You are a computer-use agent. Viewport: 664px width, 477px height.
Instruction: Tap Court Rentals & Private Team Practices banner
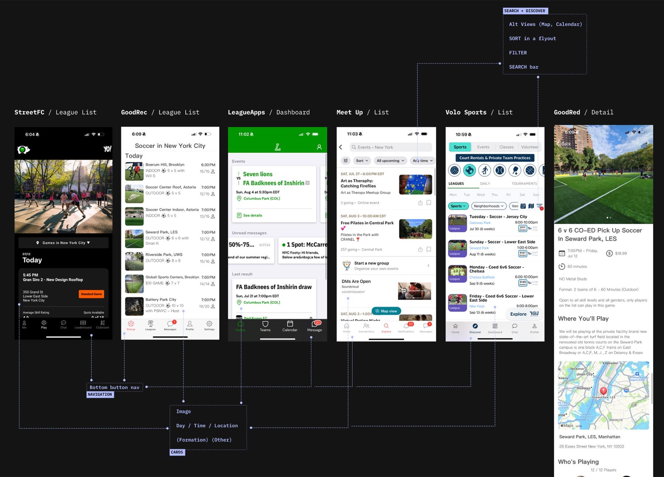coord(495,158)
